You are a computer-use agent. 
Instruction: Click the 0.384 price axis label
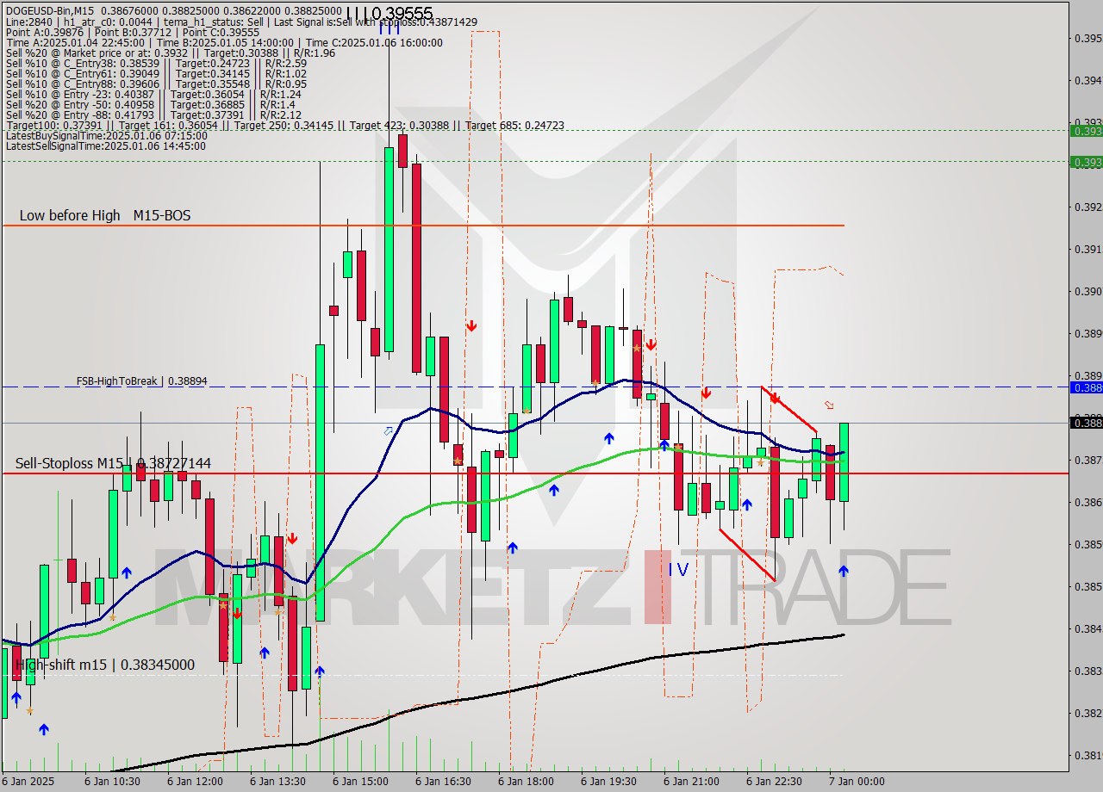point(1087,628)
